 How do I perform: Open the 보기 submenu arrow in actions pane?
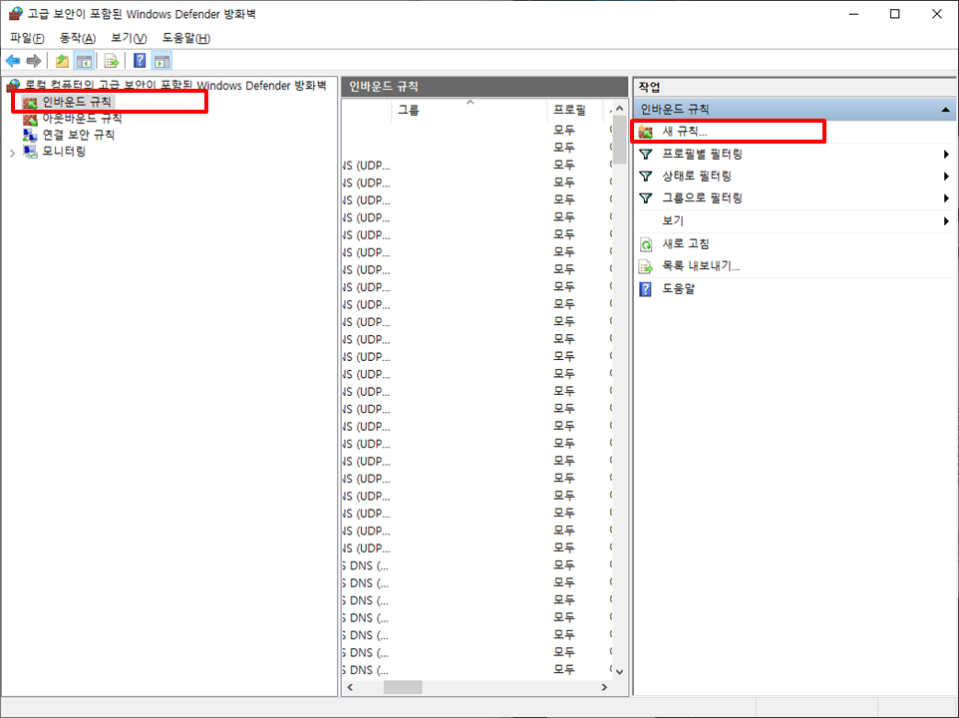coord(946,220)
